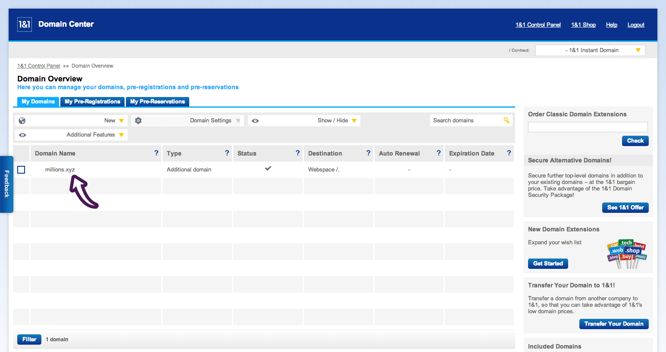Viewport: 666px width, 352px height.
Task: Click the globe icon beside New
Action: 22,121
